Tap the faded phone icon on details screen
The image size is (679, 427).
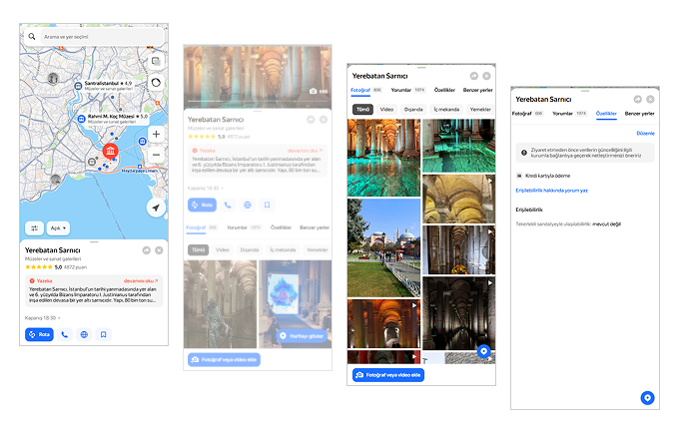pyautogui.click(x=228, y=206)
